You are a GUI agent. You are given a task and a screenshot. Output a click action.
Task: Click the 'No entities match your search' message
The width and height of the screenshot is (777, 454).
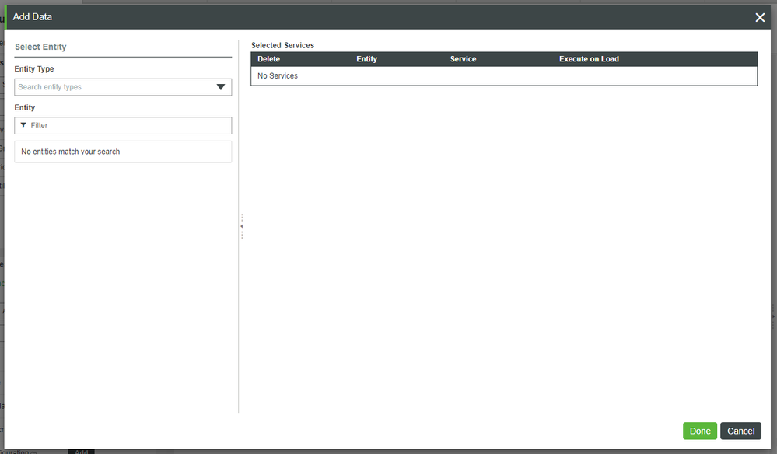click(70, 152)
